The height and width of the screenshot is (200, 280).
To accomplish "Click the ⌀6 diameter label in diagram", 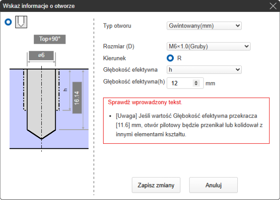I will click(x=41, y=56).
